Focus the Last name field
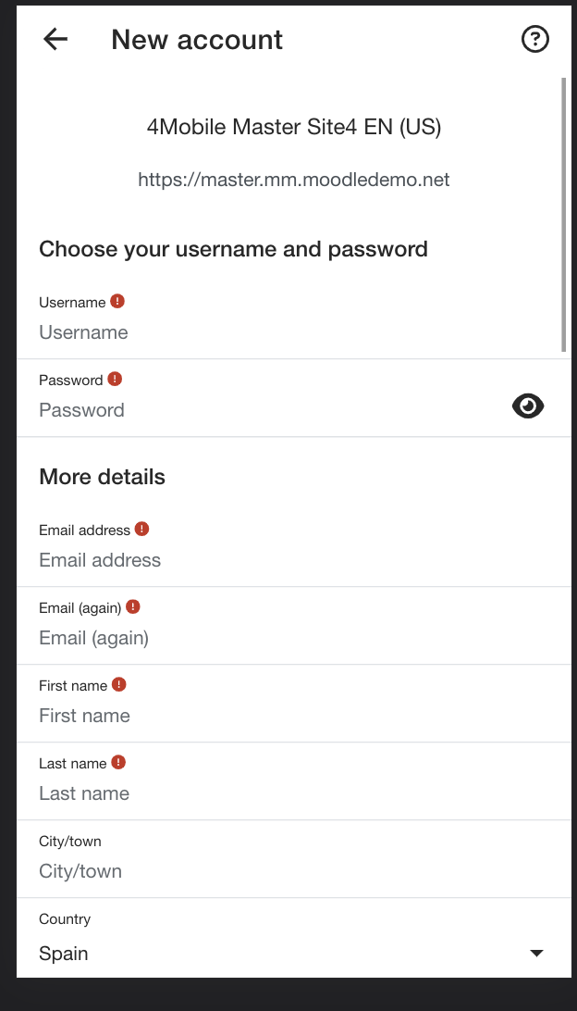Viewport: 577px width, 1011px height. (293, 793)
